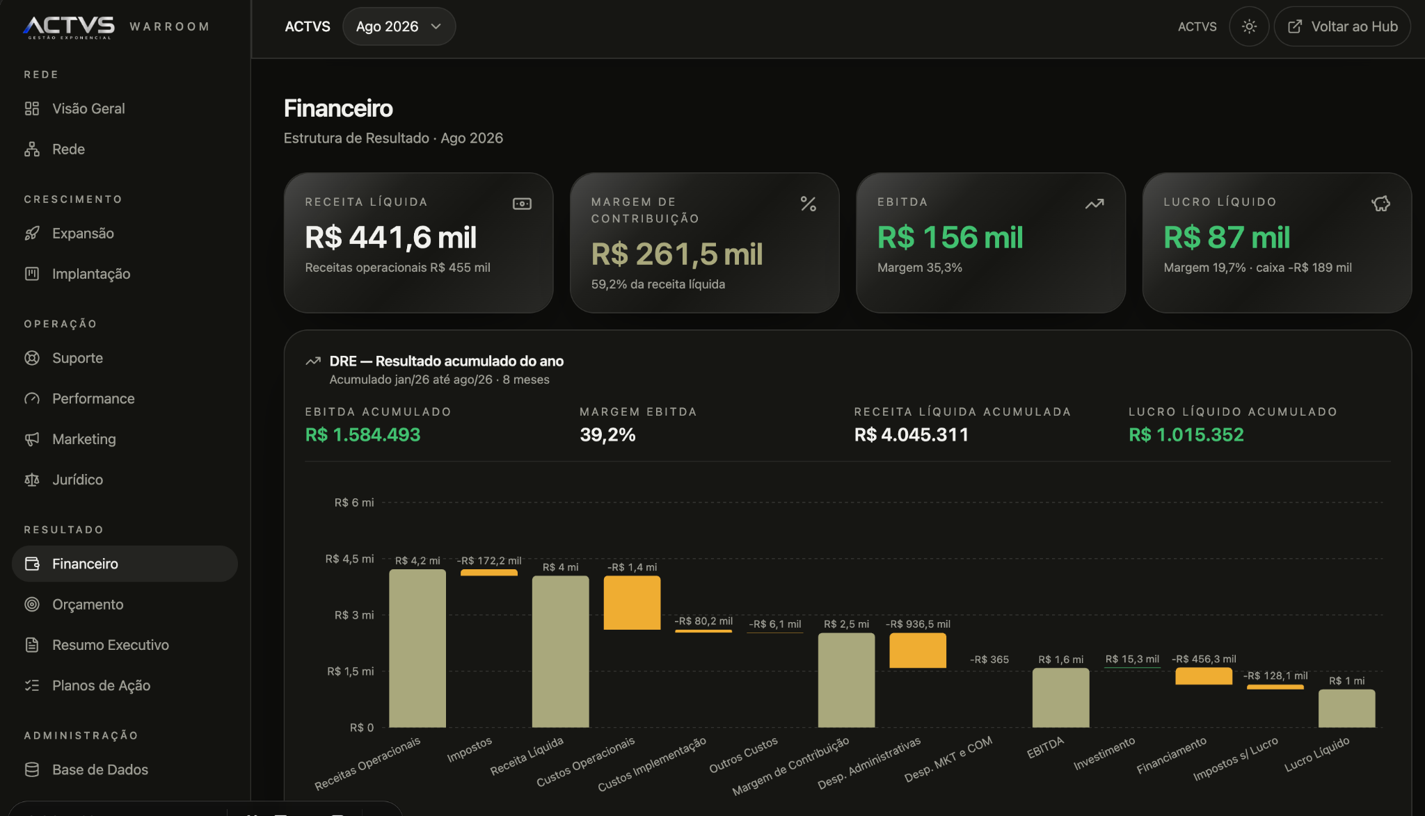Viewport: 1425px width, 816px height.
Task: Click the Financeiro wallet icon in sidebar
Action: click(32, 564)
